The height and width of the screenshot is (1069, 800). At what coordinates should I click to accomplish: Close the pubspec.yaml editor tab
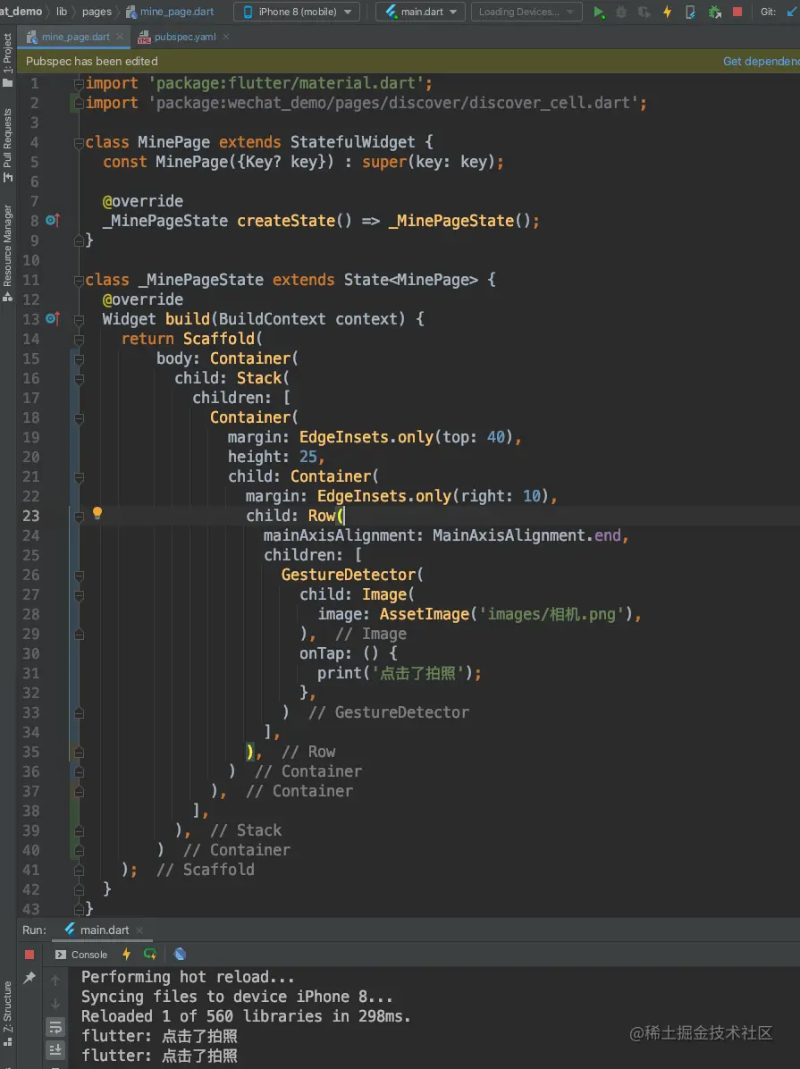226,37
